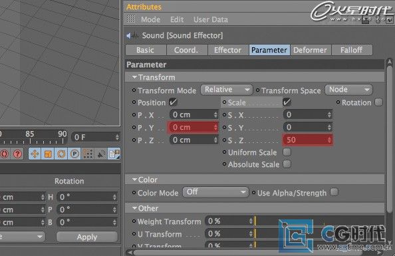This screenshot has height=256, width=395.
Task: Toggle the Parameter keying P icon
Action: [74, 154]
